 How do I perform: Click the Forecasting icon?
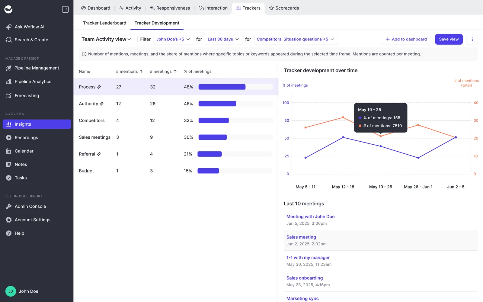[x=9, y=96]
